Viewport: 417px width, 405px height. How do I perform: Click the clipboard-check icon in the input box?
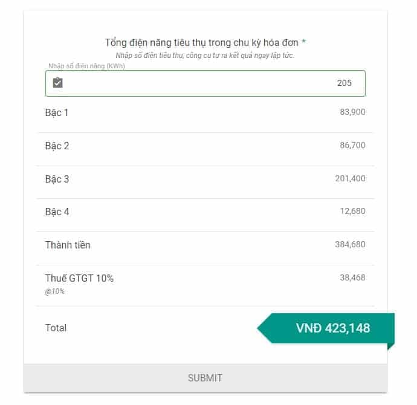click(58, 83)
